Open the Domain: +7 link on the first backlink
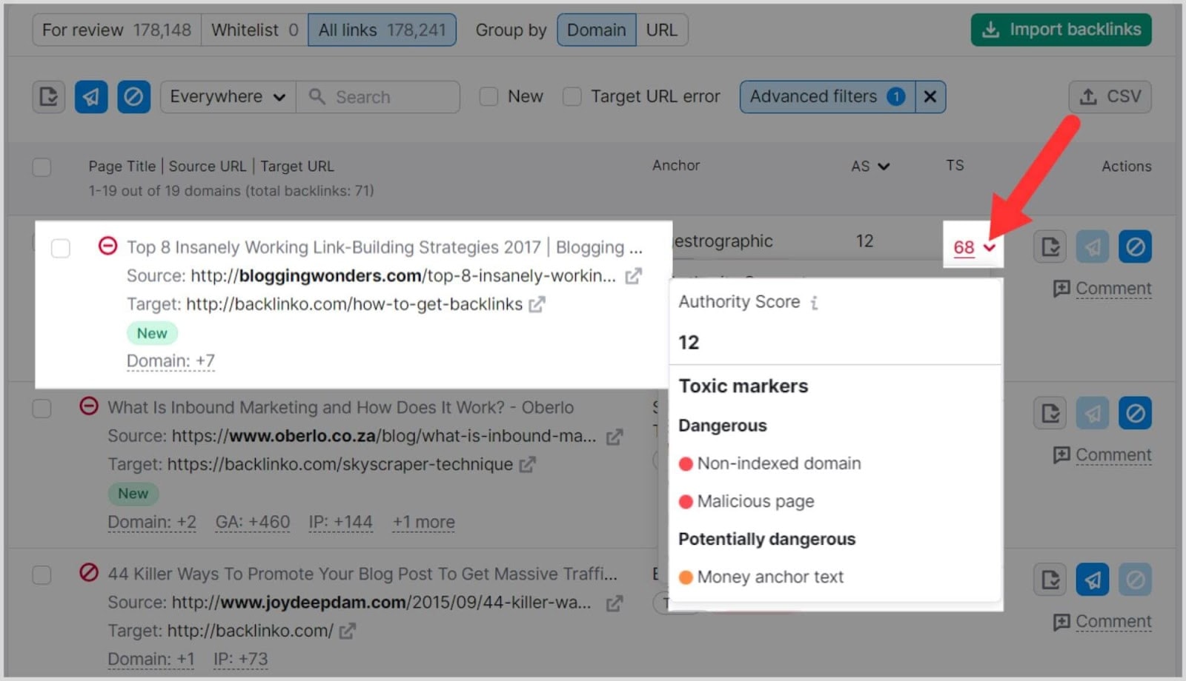The width and height of the screenshot is (1186, 681). click(x=170, y=360)
